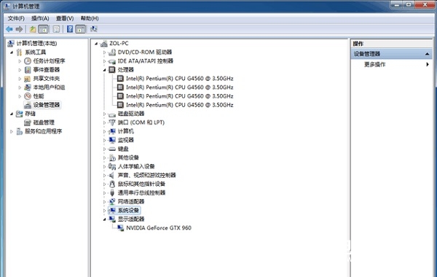The height and width of the screenshot is (277, 437).
Task: Open the 操作(A) menu
Action: click(40, 18)
